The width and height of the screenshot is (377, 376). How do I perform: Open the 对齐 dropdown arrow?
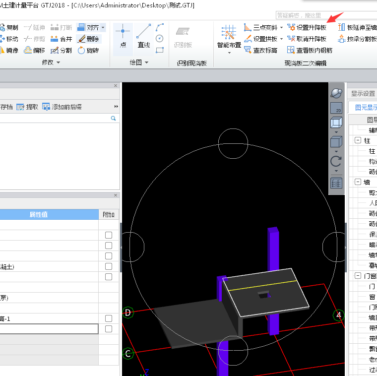103,28
